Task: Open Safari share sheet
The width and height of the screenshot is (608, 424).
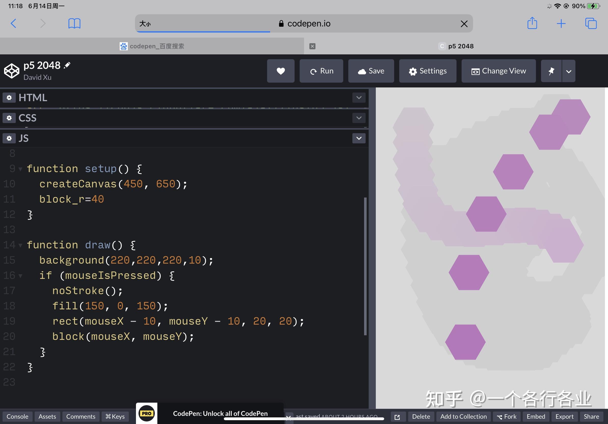Action: point(532,24)
